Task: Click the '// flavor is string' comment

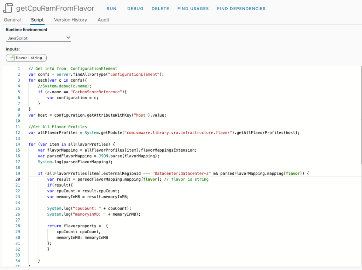Action: (186, 179)
